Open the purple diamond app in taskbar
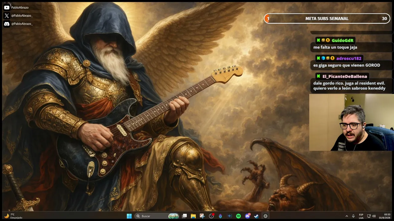This screenshot has width=394, height=221. (220, 216)
